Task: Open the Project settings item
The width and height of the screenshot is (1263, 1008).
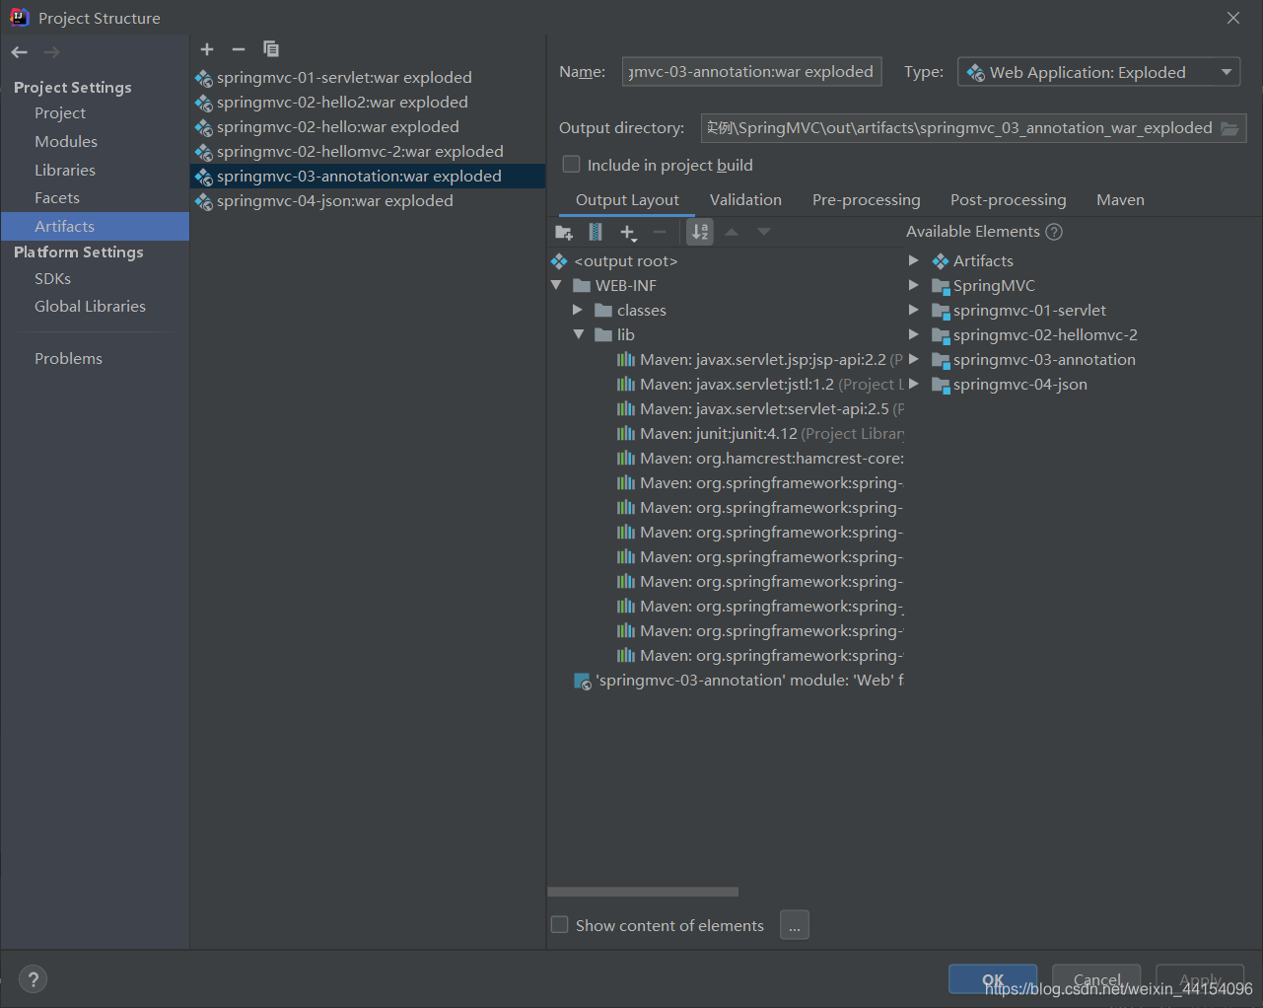Action: click(60, 113)
